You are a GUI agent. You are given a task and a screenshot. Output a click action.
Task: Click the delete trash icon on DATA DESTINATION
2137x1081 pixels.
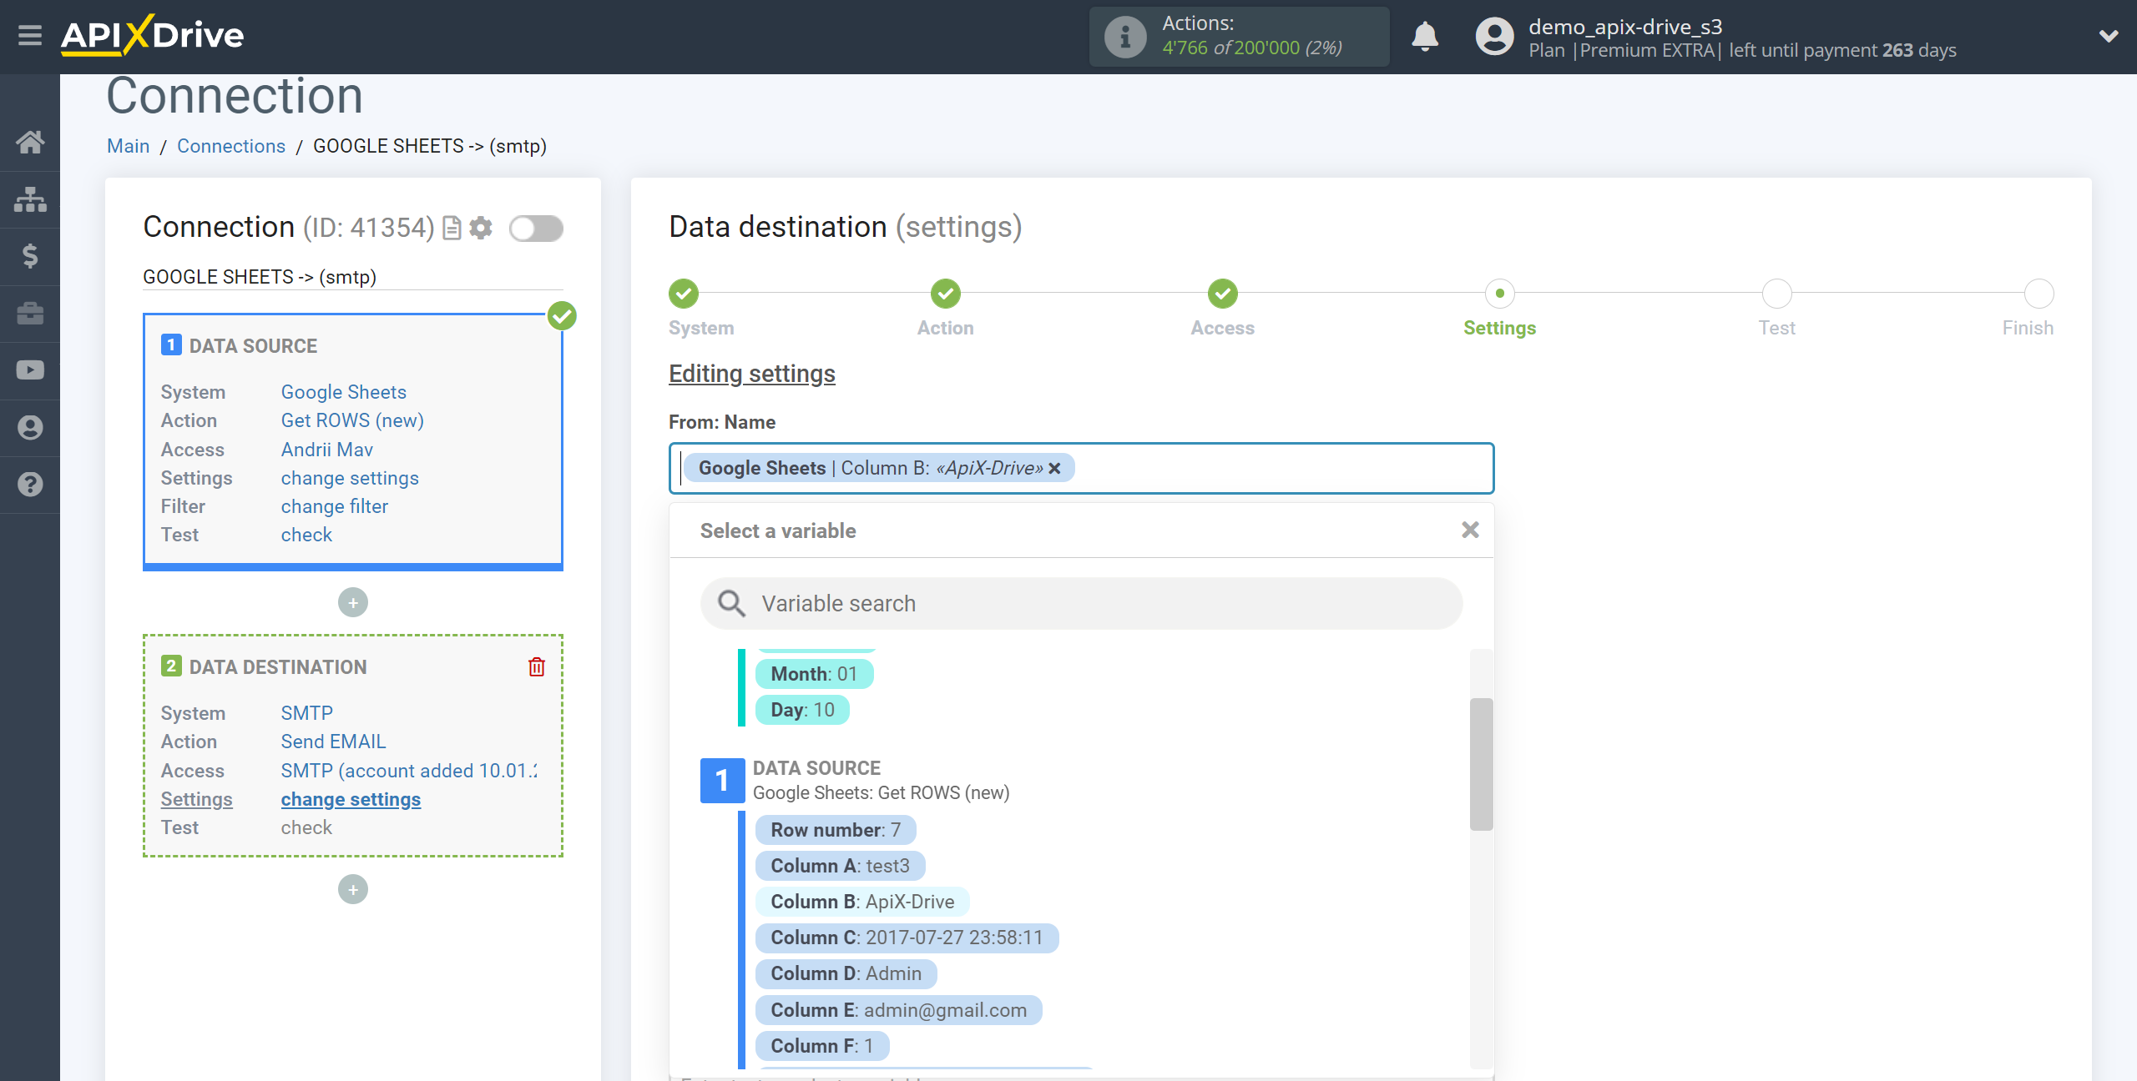[535, 666]
